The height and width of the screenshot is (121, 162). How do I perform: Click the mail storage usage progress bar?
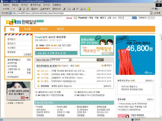click(x=49, y=48)
